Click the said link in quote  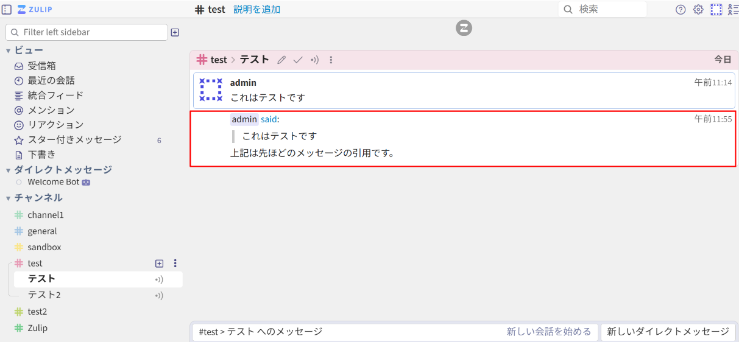269,119
